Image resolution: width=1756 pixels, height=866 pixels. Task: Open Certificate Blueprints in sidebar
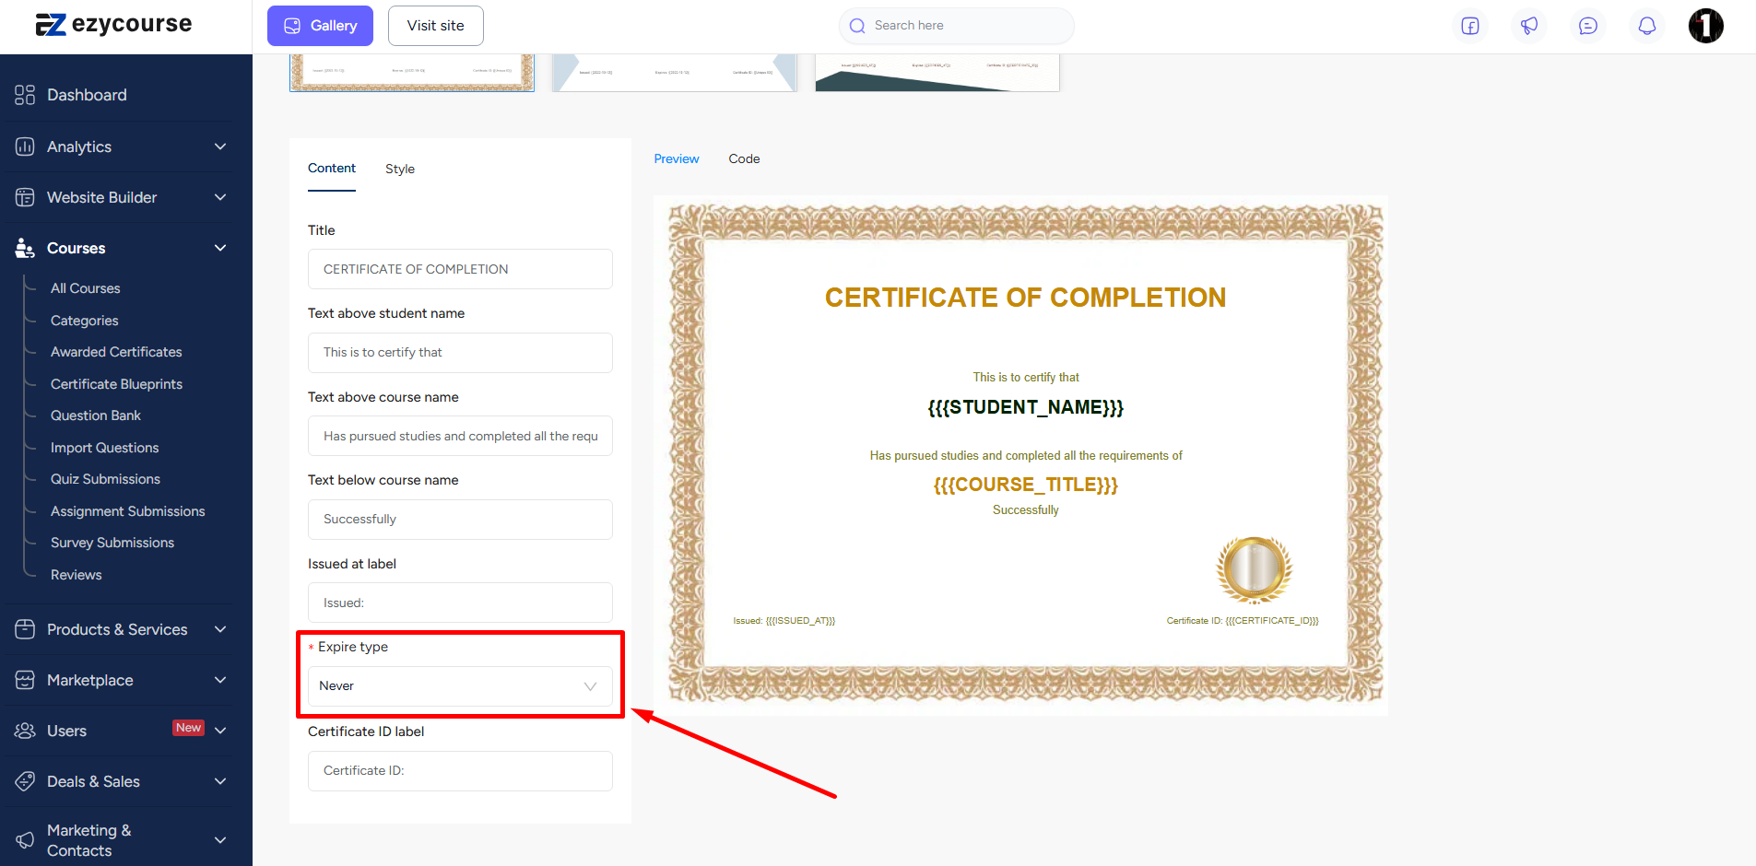tap(116, 384)
